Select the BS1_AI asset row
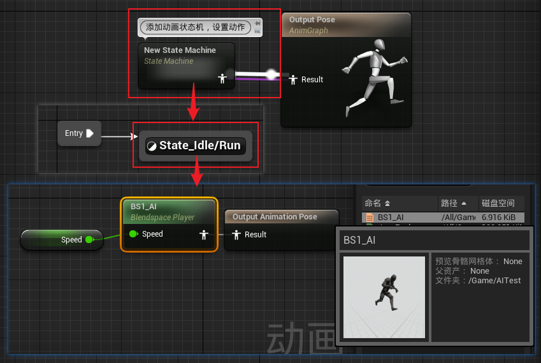 point(443,218)
